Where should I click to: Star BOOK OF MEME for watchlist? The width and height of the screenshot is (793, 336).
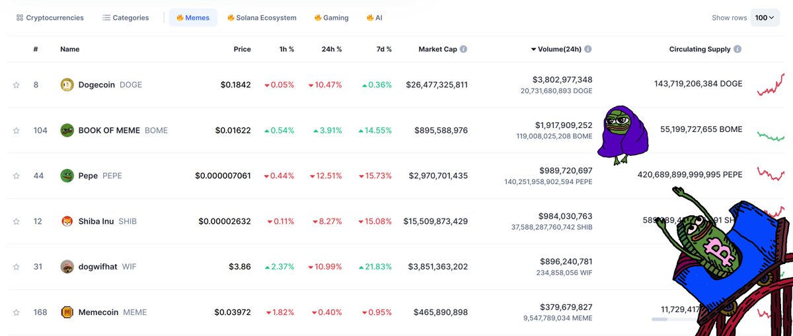(16, 131)
